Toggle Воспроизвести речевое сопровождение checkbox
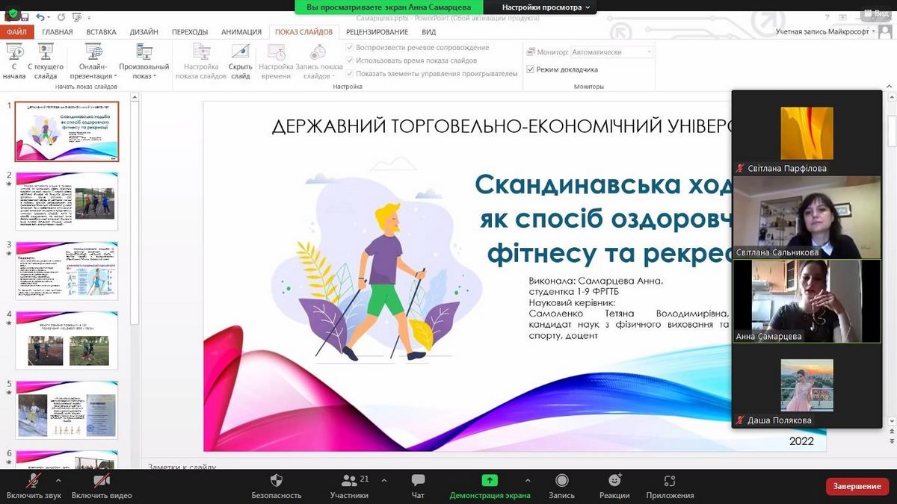Image resolution: width=897 pixels, height=504 pixels. pyautogui.click(x=350, y=48)
